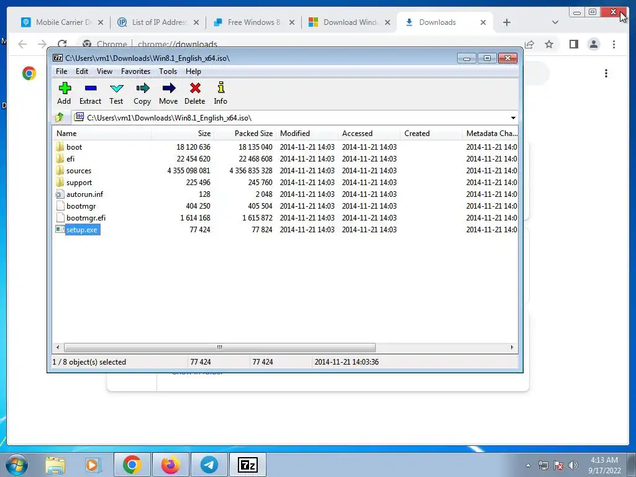Close the Downloads tab
This screenshot has height=477, width=636.
pos(483,22)
